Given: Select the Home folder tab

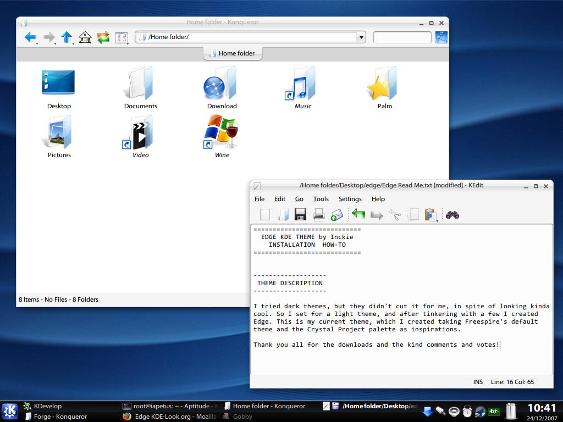Looking at the screenshot, I should click(x=233, y=53).
